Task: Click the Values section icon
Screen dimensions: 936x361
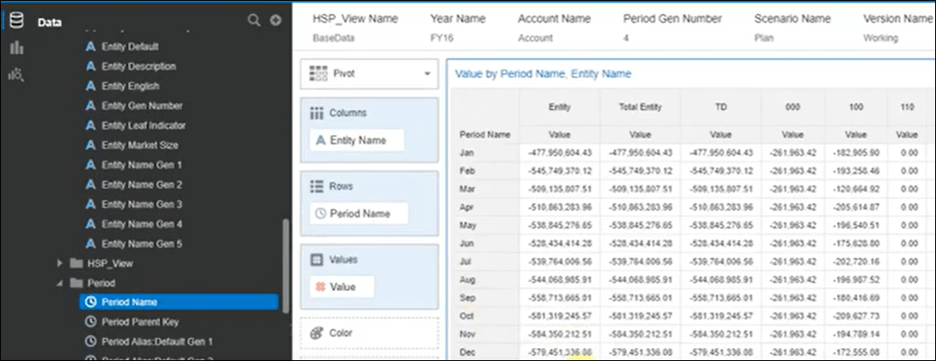Action: tap(317, 259)
